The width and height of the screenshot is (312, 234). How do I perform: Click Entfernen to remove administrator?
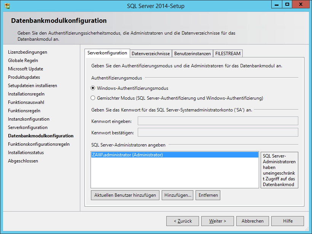point(208,195)
